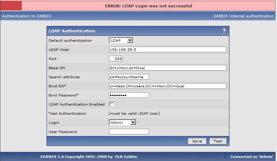This screenshot has height=161, width=277.
Task: Open the LDAP Authentication help icon
Action: click(224, 31)
